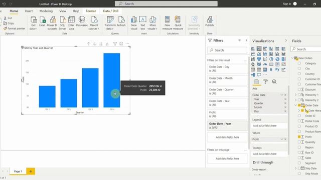Publish the report
Viewport: 321px width, 180px height.
click(210, 21)
